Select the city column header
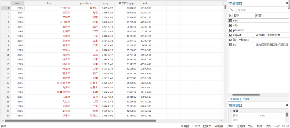Image resolution: width=290 pixels, height=128 pixels. coord(48,3)
